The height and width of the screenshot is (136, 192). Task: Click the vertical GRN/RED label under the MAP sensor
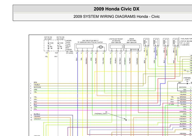(x=137, y=61)
